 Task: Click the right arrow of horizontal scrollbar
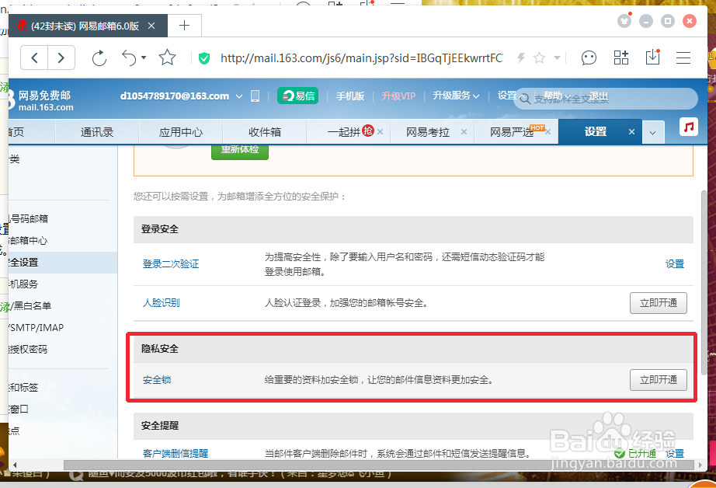pos(700,465)
